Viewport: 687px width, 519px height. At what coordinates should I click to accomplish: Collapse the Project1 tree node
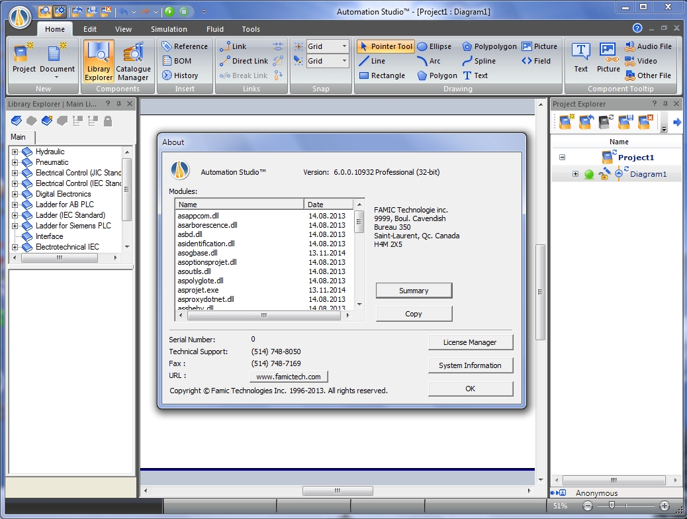point(562,158)
